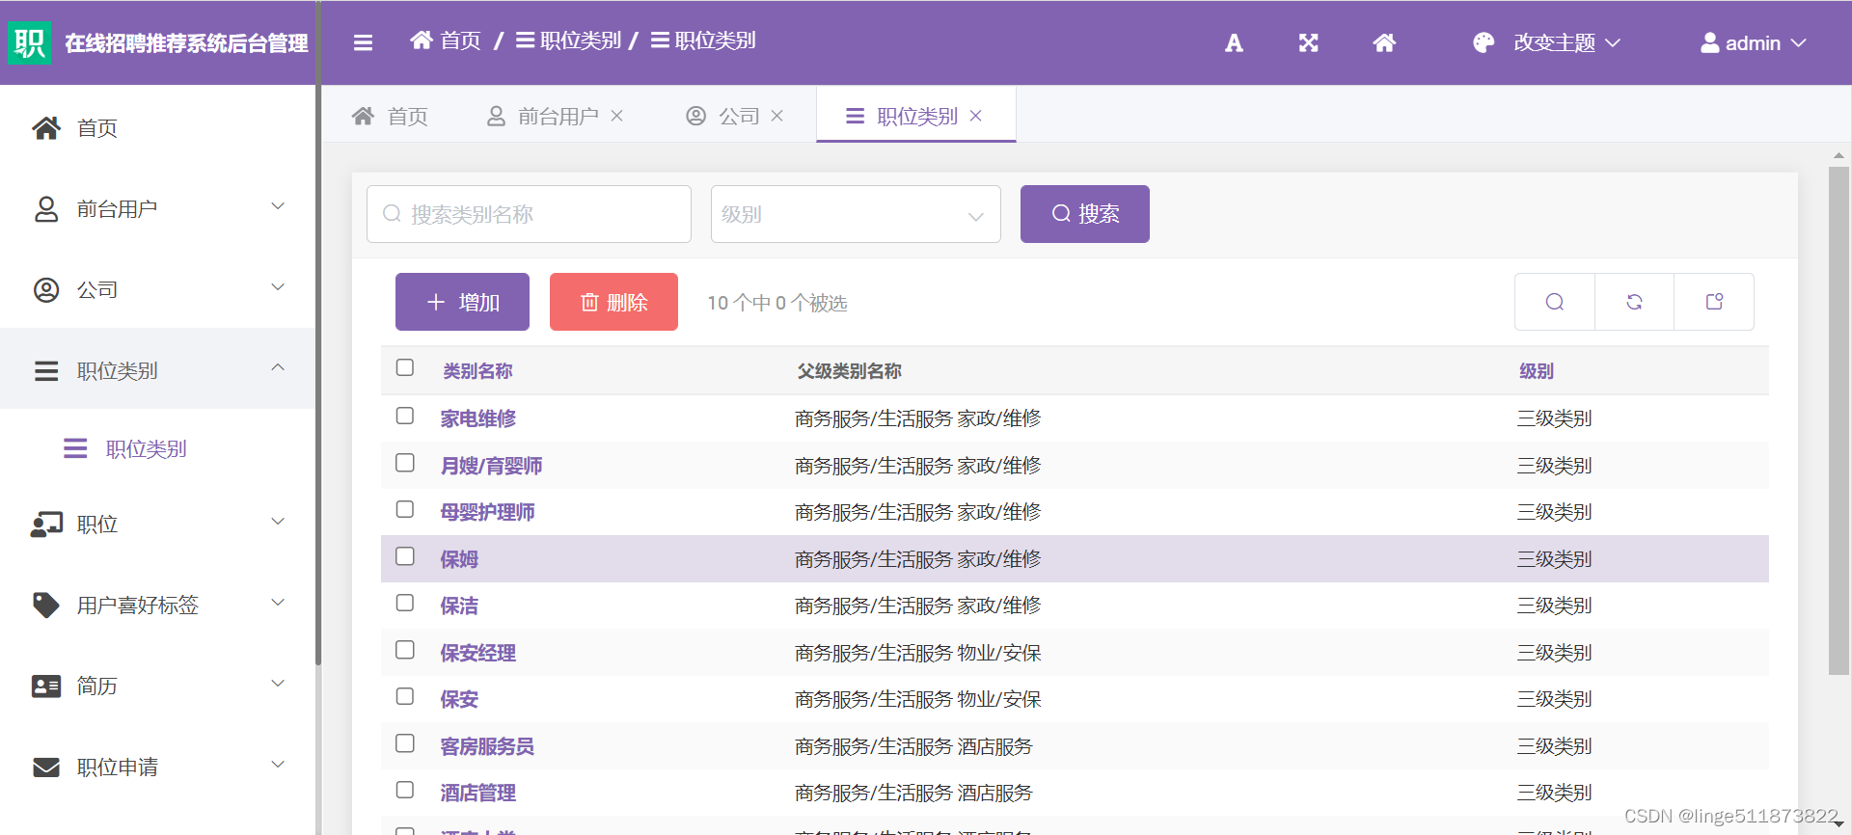Viewport: 1852px width, 835px height.
Task: Click the font size 'A' icon
Action: click(x=1234, y=42)
